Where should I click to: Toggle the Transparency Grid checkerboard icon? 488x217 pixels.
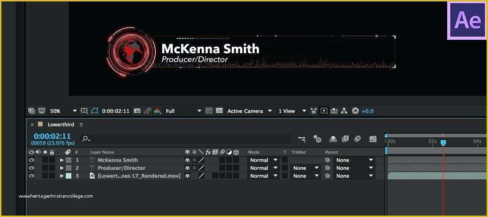coord(219,111)
